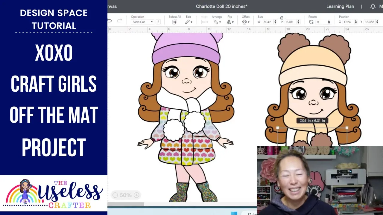Click the top-right selection box handle
The width and height of the screenshot is (383, 215).
347,128
